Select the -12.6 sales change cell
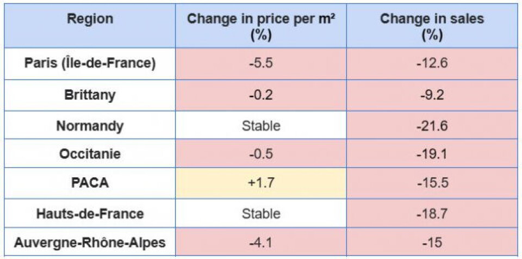This screenshot has height=259, width=522. click(432, 63)
